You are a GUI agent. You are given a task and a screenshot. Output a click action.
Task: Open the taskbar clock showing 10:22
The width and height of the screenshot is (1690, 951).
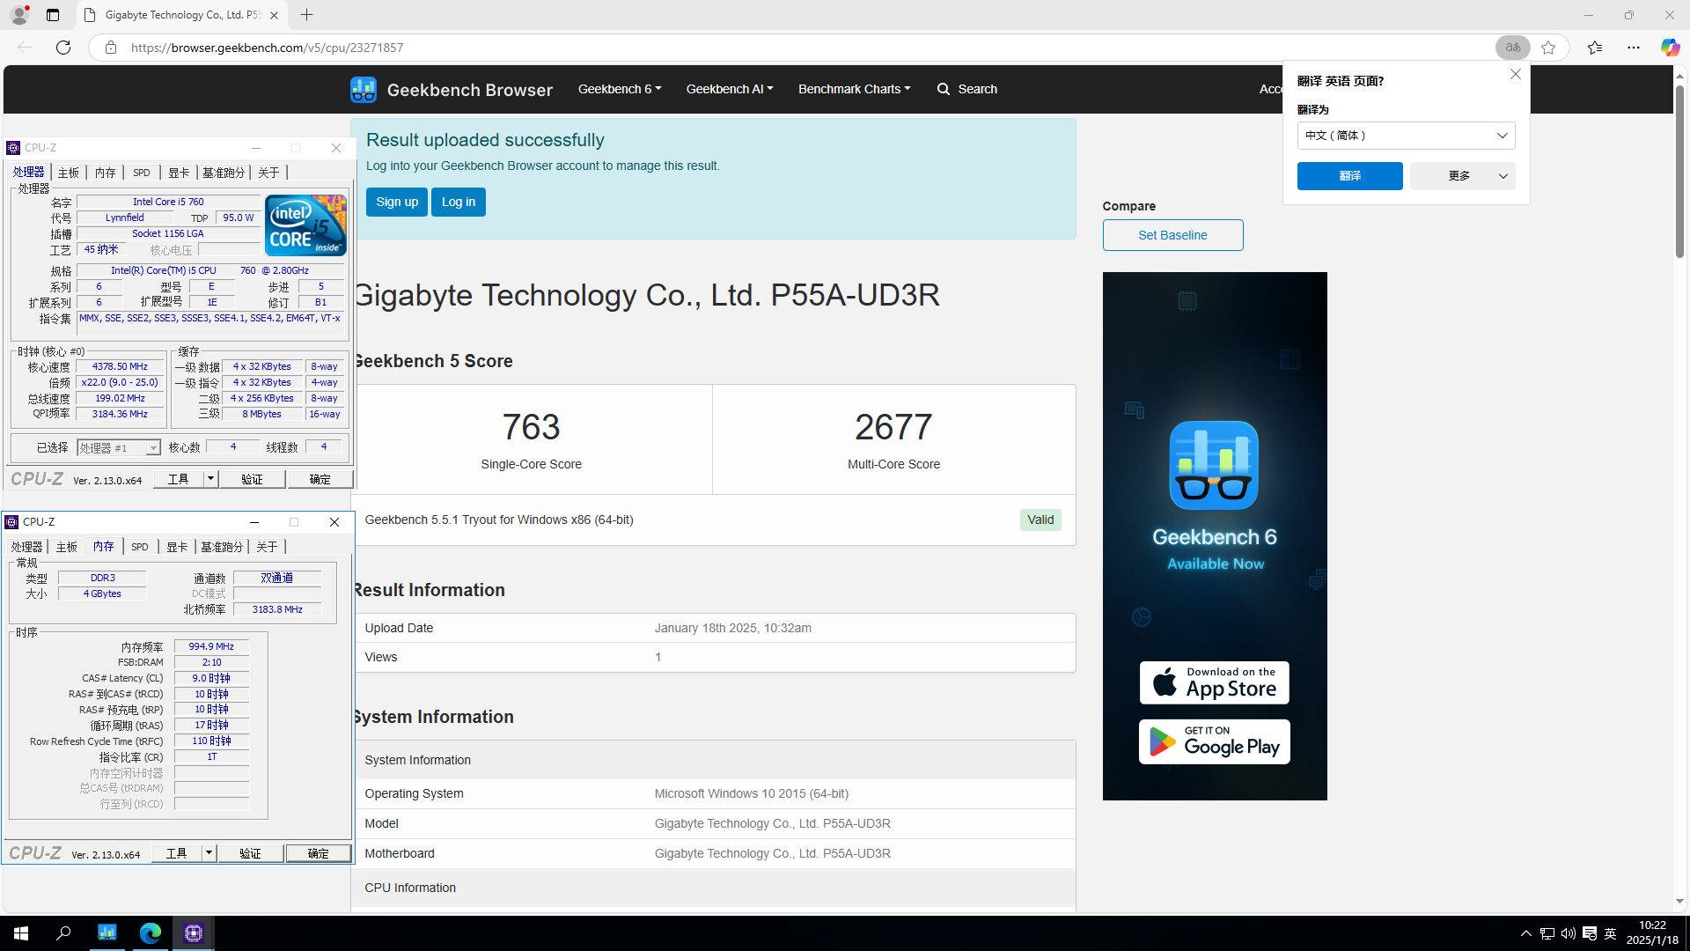1652,933
